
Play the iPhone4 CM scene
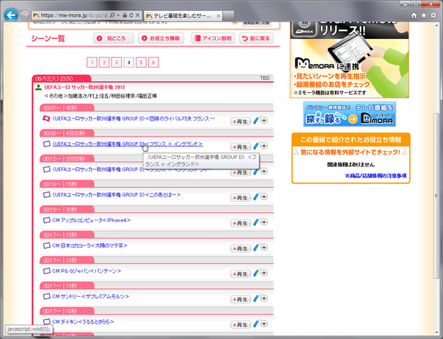[240, 223]
